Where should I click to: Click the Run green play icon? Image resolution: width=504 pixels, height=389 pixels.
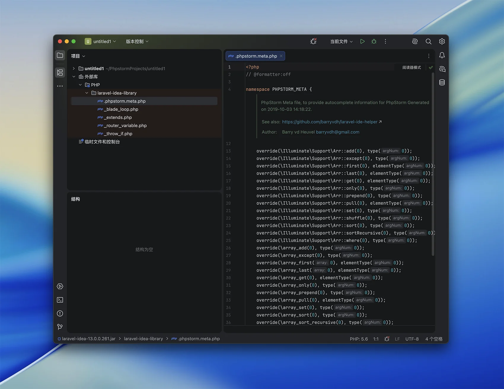coord(362,42)
